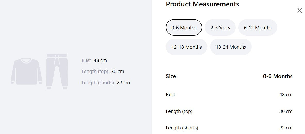Select the Length (top) table row

click(x=229, y=111)
